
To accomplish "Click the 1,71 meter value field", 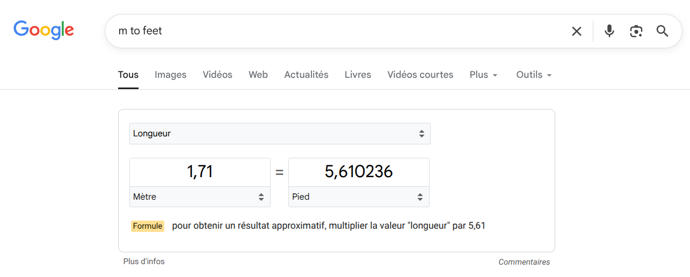I will (200, 172).
